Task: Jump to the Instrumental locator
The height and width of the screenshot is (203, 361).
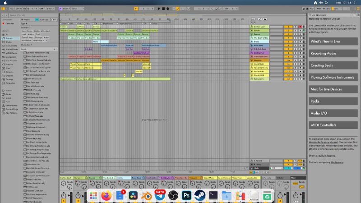Action: click(125, 23)
